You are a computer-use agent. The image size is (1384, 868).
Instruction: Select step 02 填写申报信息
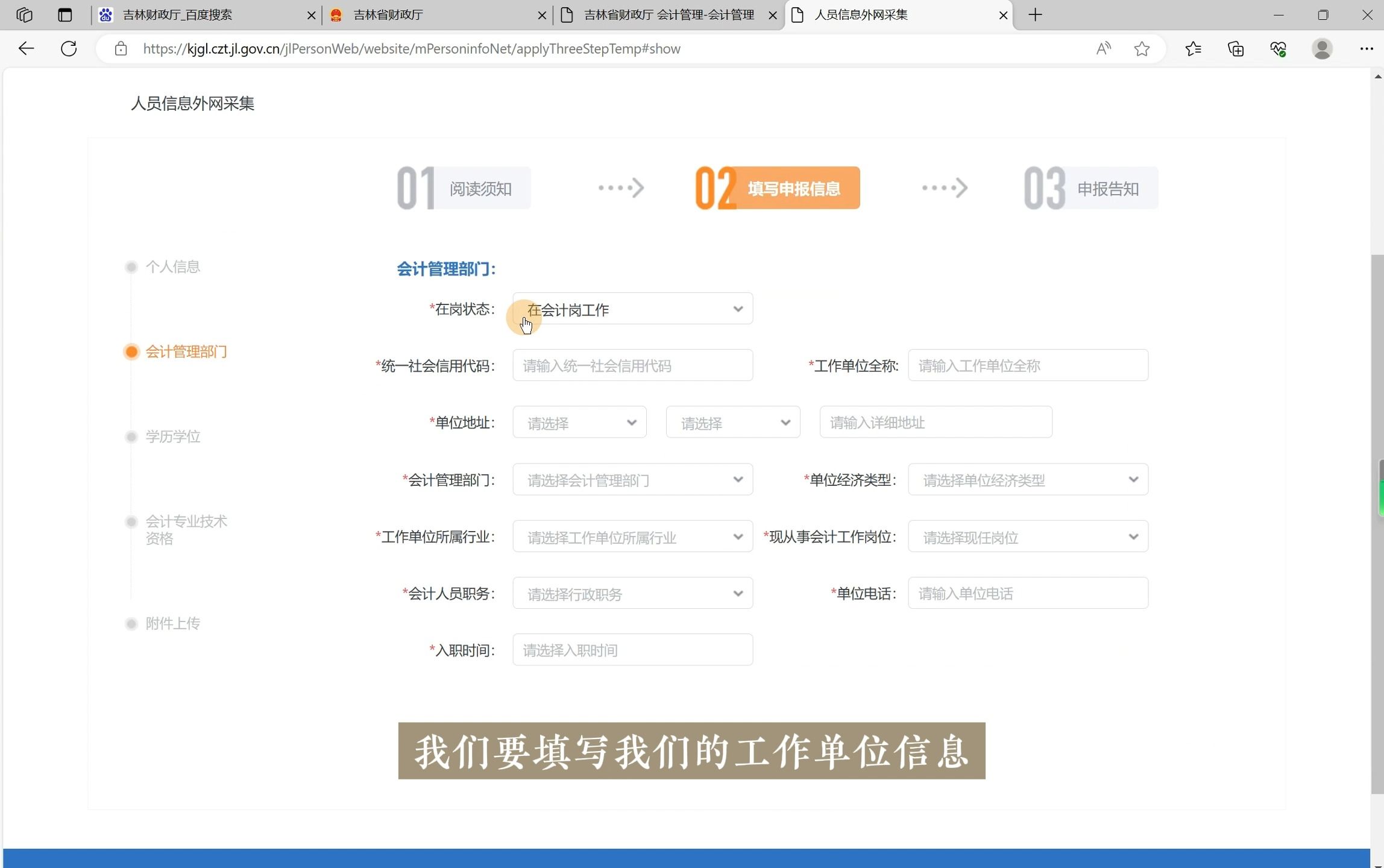pyautogui.click(x=778, y=188)
